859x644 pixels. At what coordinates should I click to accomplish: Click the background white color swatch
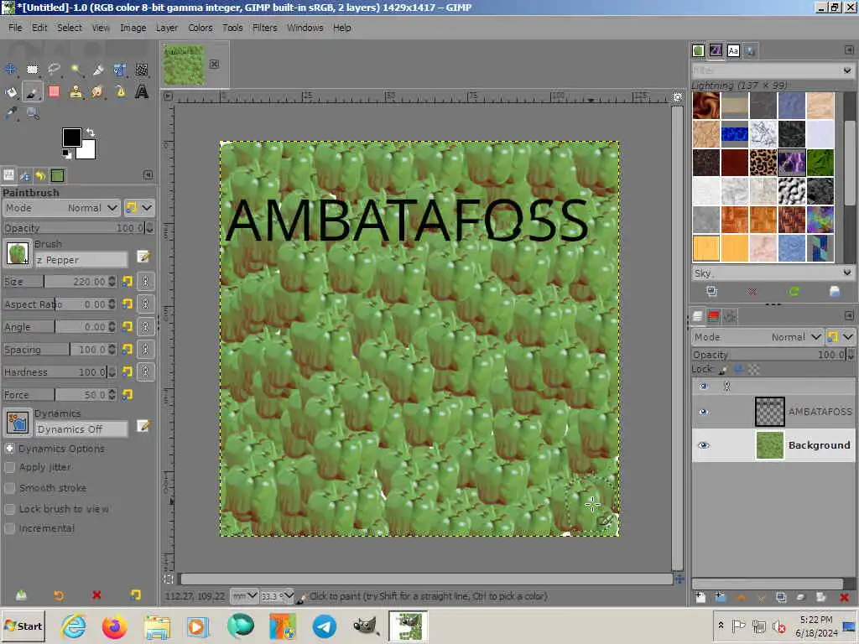point(88,151)
